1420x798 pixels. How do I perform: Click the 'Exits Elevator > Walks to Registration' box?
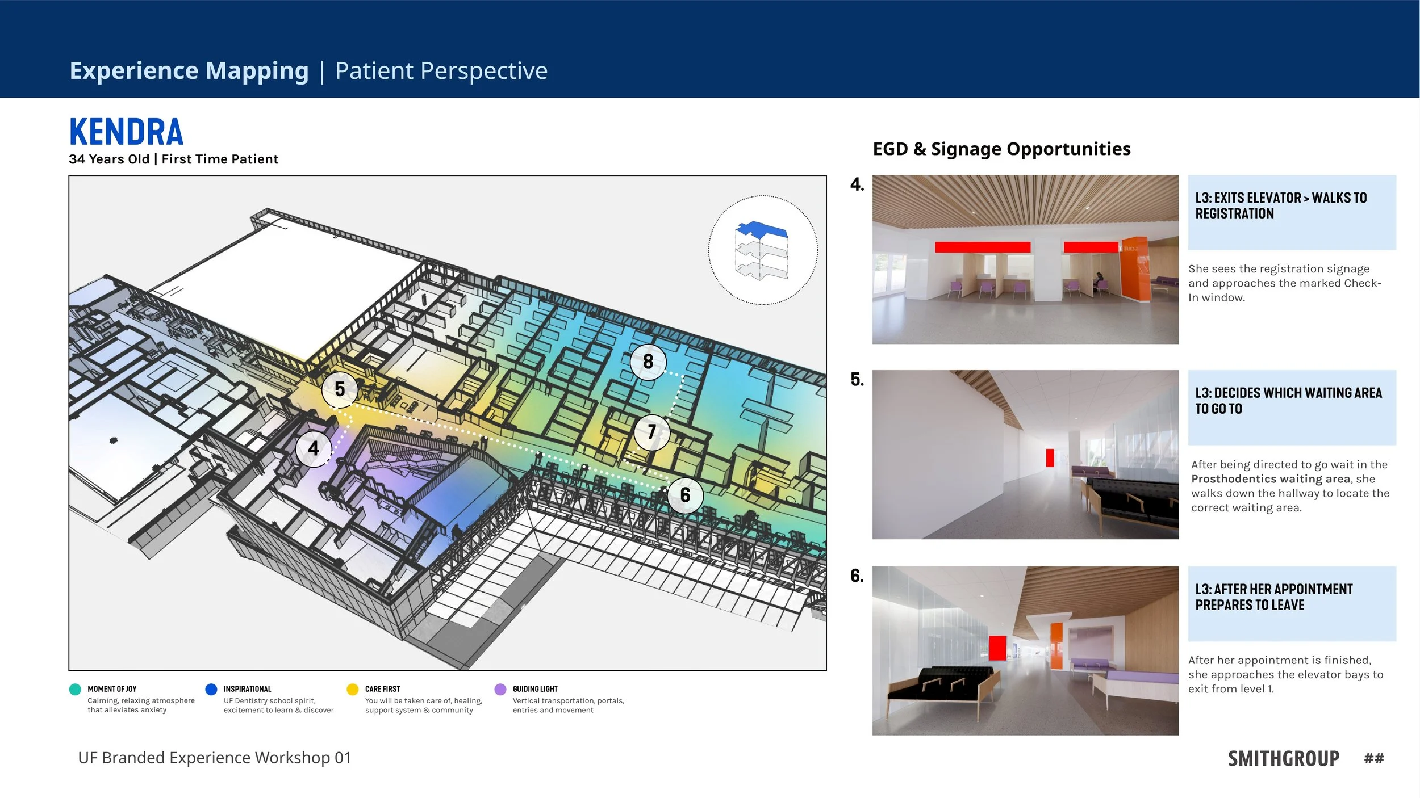coord(1292,212)
